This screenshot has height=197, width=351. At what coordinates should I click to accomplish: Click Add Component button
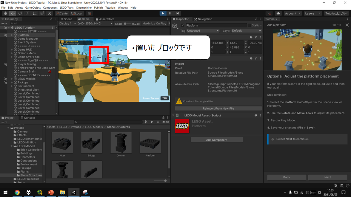tap(217, 140)
